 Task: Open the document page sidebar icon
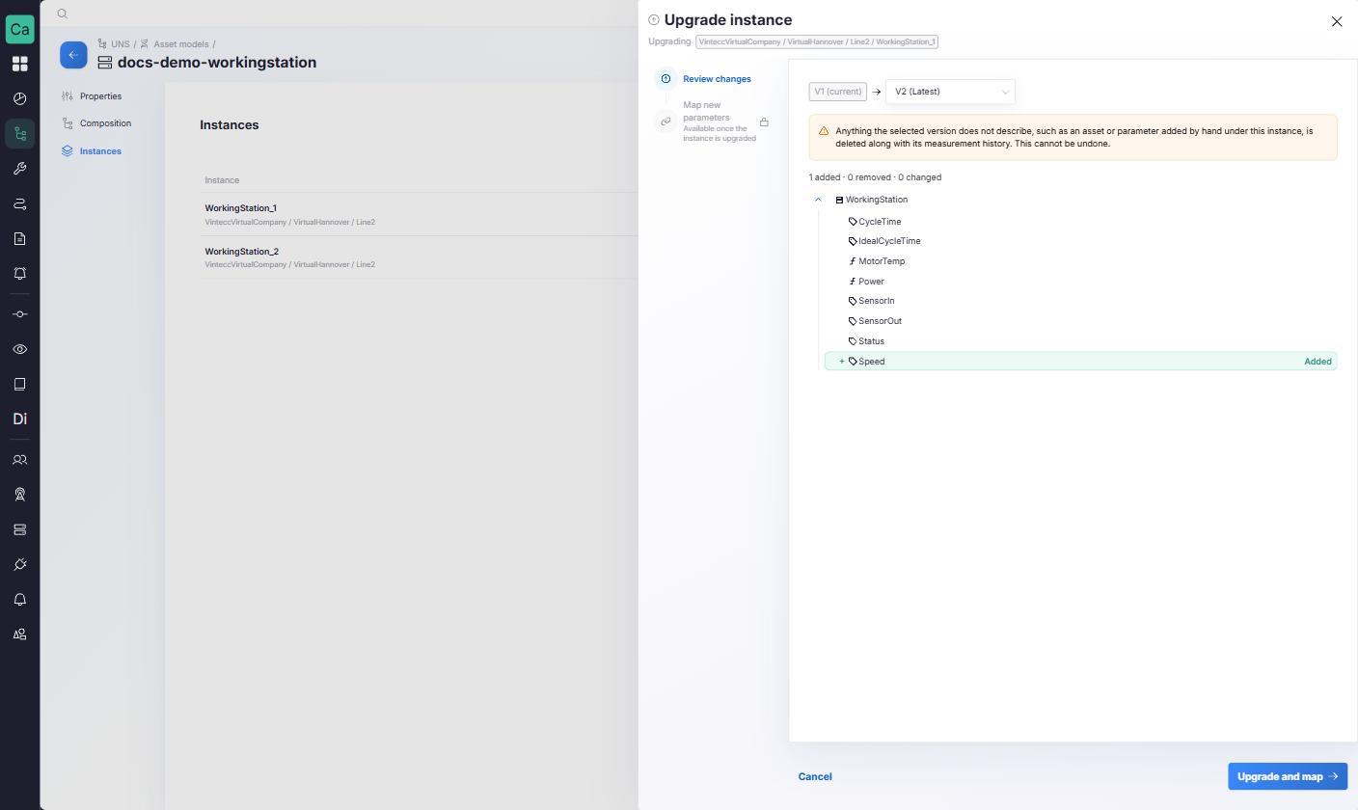point(19,238)
